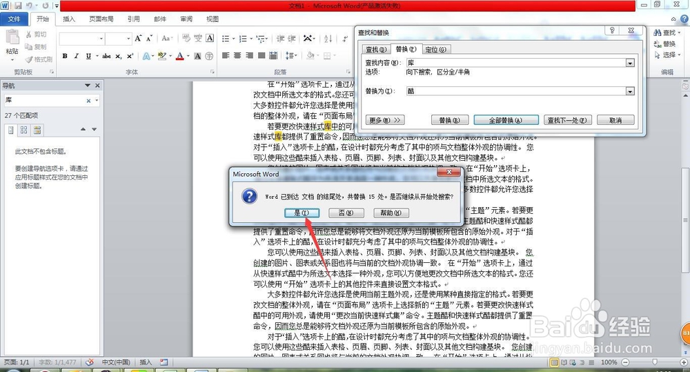Open the font name combo box

click(82, 39)
